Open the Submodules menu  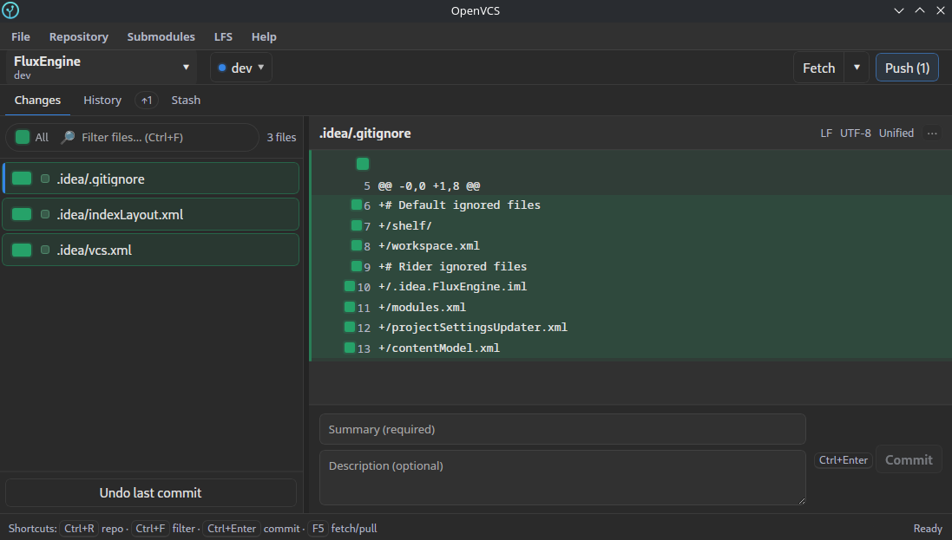[x=161, y=36]
